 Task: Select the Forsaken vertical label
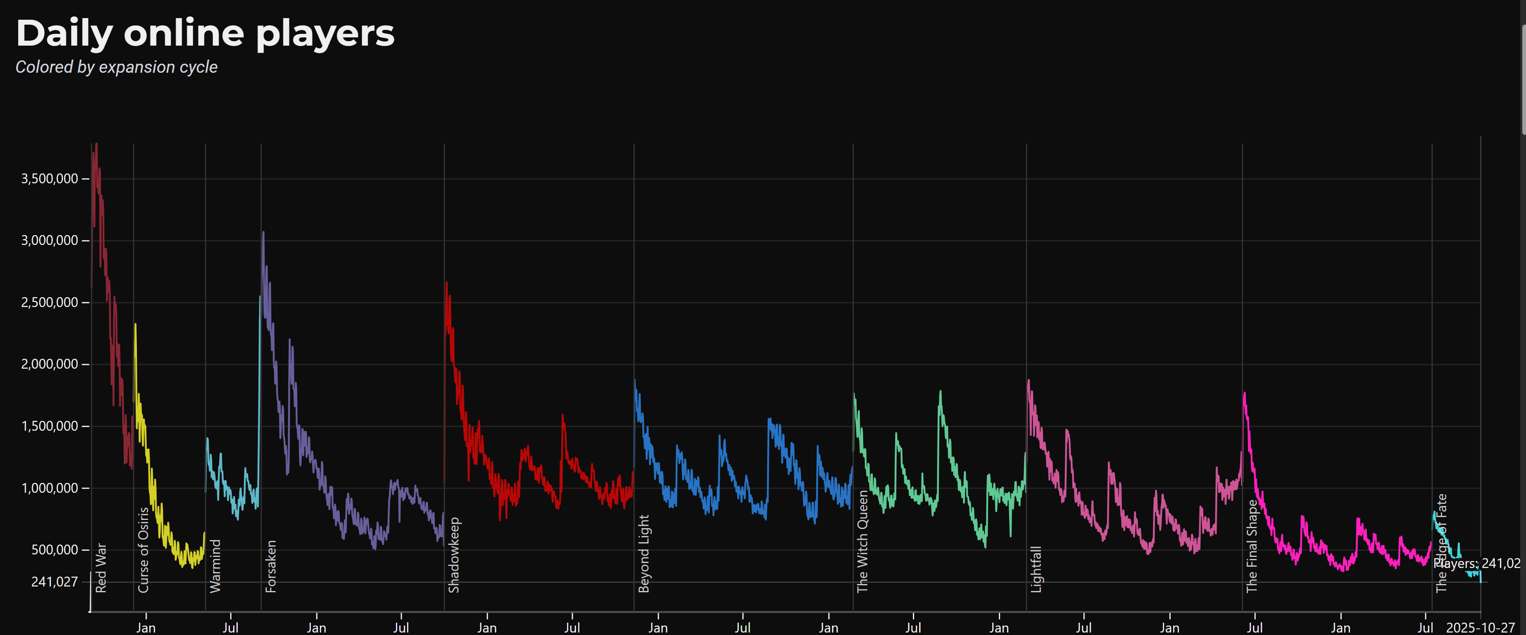[271, 566]
